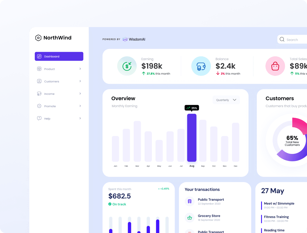The height and width of the screenshot is (233, 307).
Task: Click the Aug month label
Action: pyautogui.click(x=192, y=166)
